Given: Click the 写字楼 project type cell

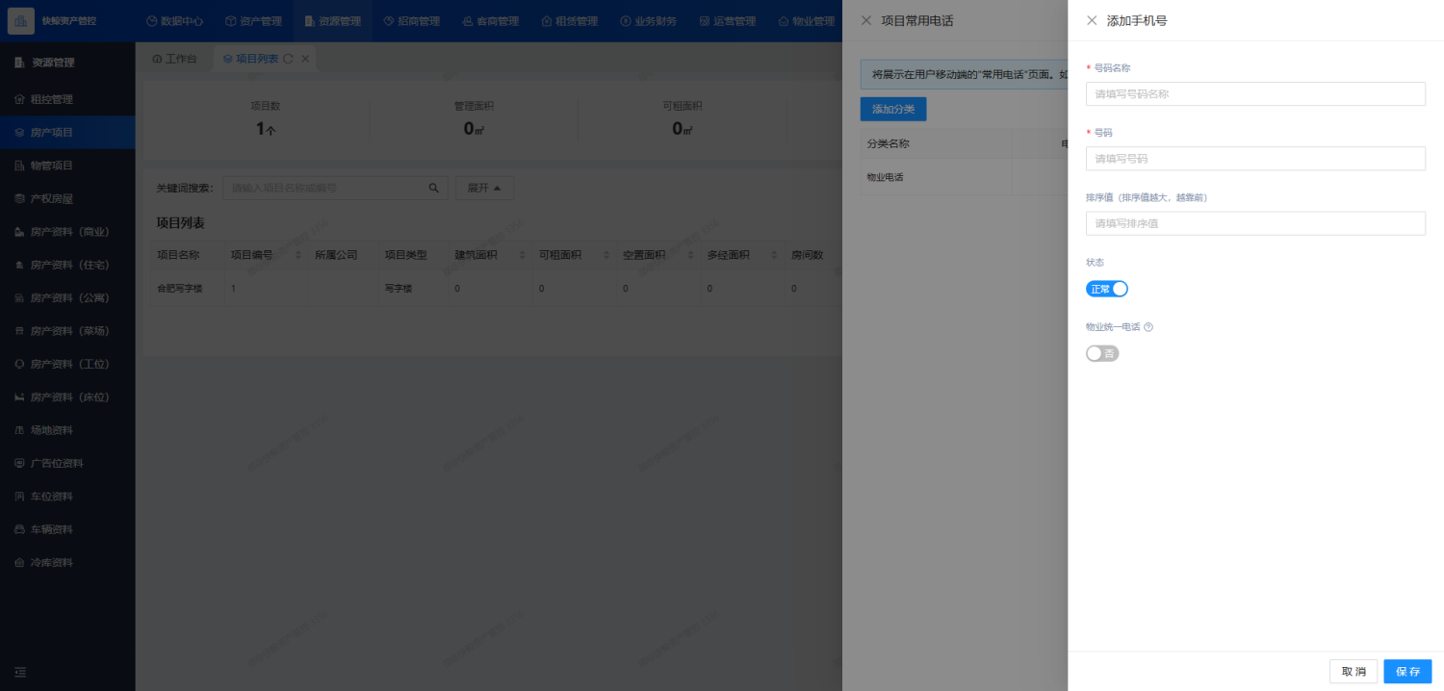Looking at the screenshot, I should (x=399, y=289).
